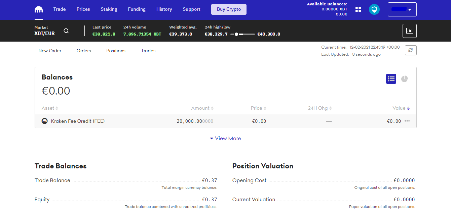The height and width of the screenshot is (213, 451).
Task: Expand View More balances
Action: click(225, 139)
